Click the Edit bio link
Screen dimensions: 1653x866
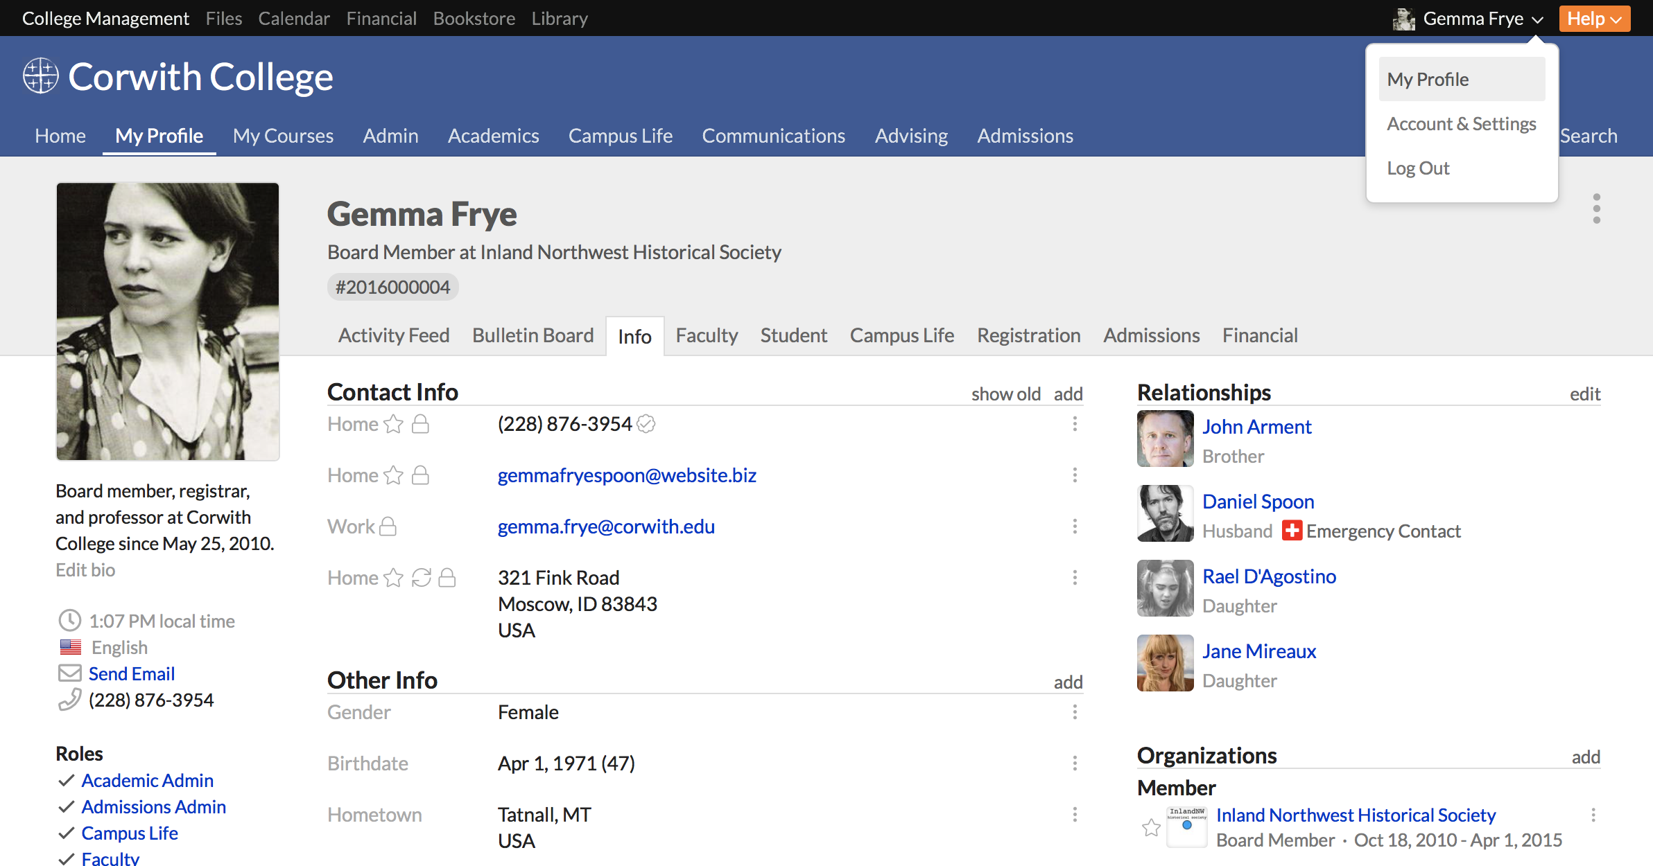(85, 569)
